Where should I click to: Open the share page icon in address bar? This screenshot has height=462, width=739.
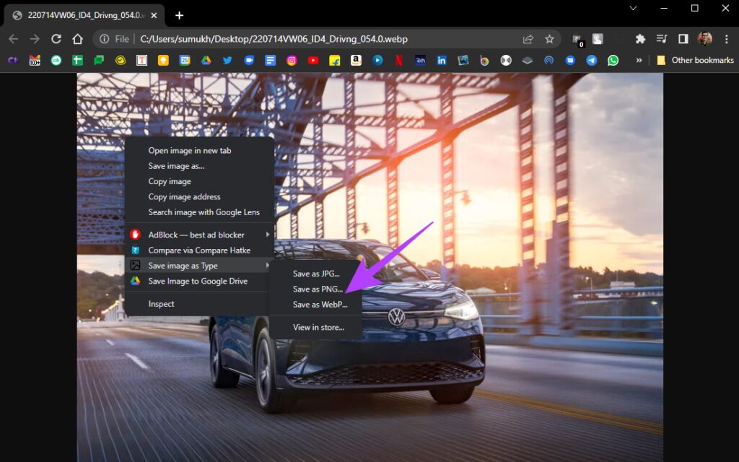[x=528, y=39]
